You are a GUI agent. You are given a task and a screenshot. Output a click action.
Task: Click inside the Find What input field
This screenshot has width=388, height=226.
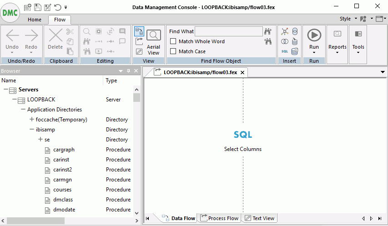pos(229,31)
